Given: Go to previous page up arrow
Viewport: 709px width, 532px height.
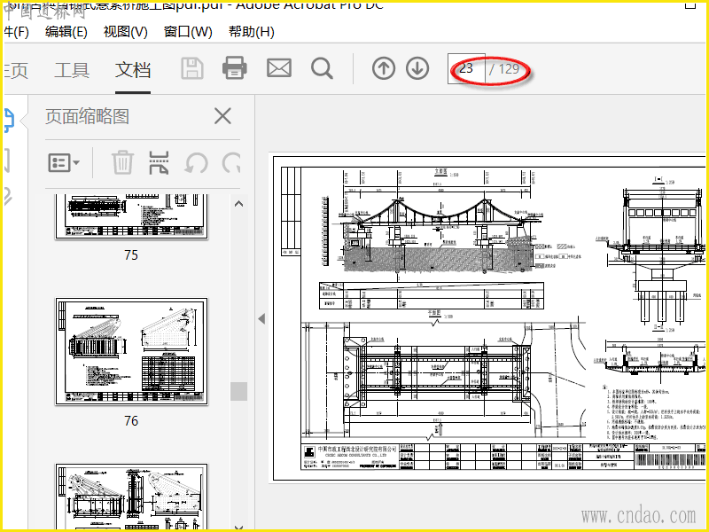Looking at the screenshot, I should [x=384, y=69].
